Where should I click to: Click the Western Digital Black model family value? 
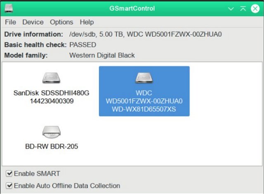(102, 55)
